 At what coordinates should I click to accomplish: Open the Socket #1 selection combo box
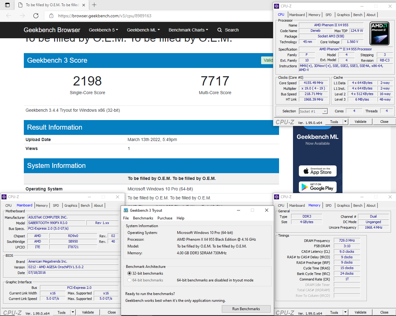click(x=313, y=111)
